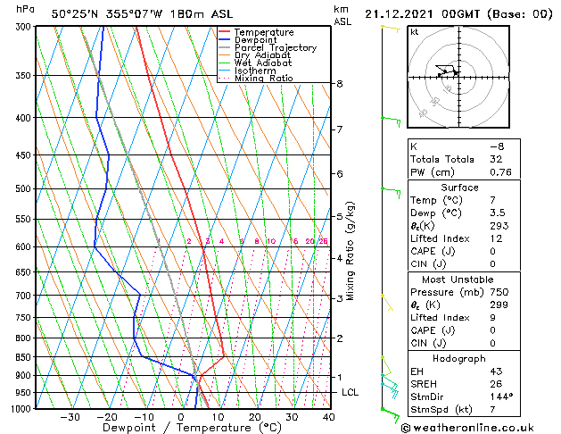This screenshot has width=561, height=434.
Task: Select the km ASL axis unit label
Action: coord(342,15)
